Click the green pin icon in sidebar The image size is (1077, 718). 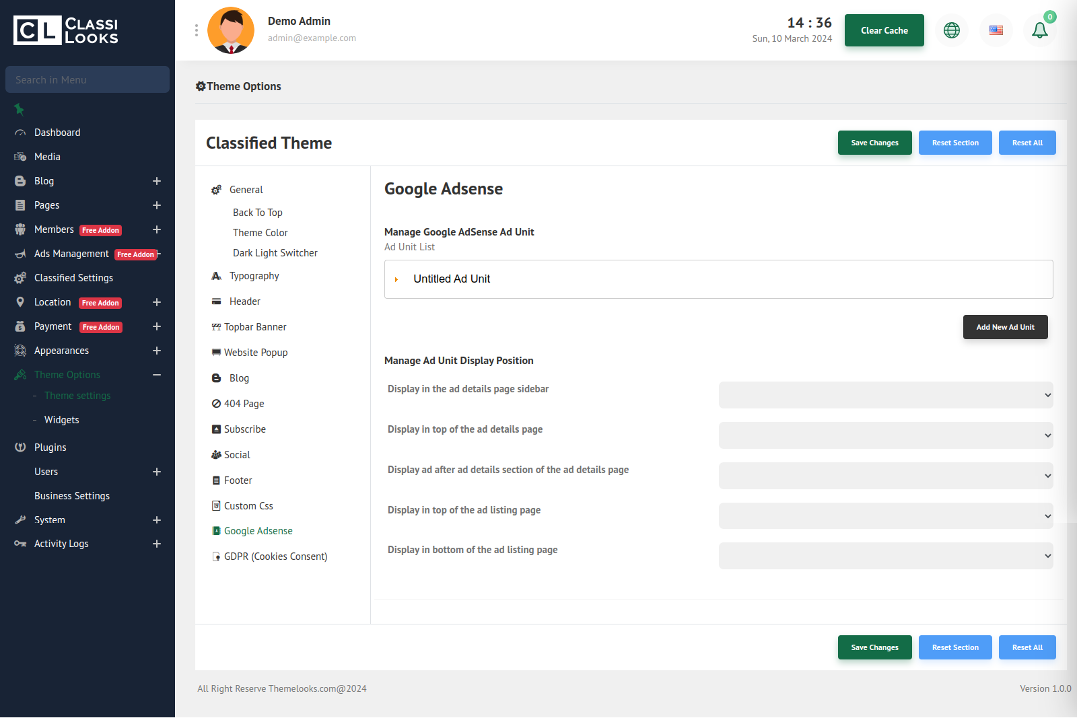click(19, 109)
